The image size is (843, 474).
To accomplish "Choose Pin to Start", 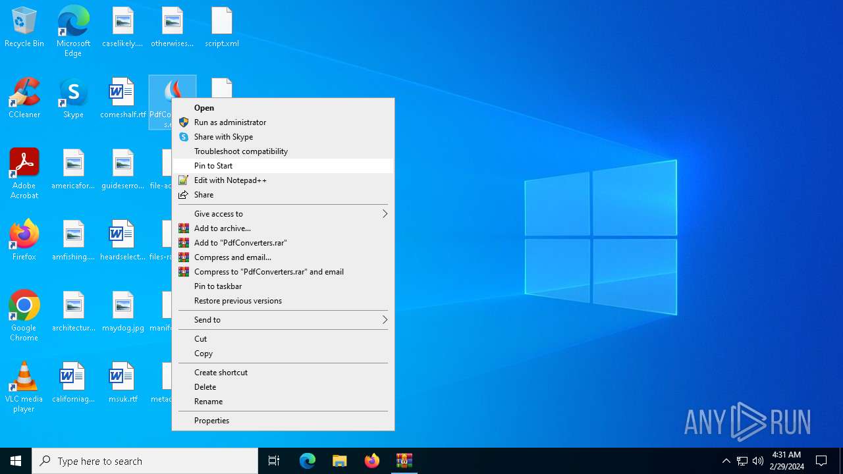I will tap(283, 166).
